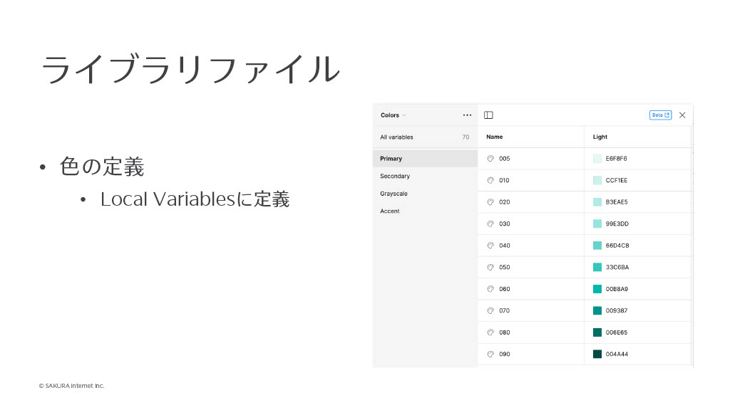Click the 009387 hex value field
The height and width of the screenshot is (410, 730).
point(617,311)
